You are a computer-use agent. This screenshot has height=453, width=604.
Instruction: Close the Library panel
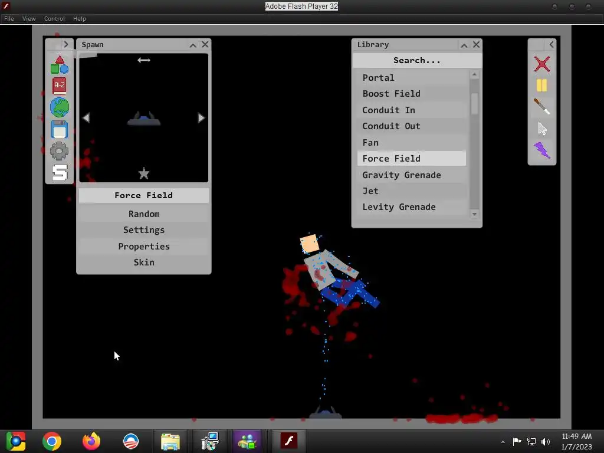[476, 45]
